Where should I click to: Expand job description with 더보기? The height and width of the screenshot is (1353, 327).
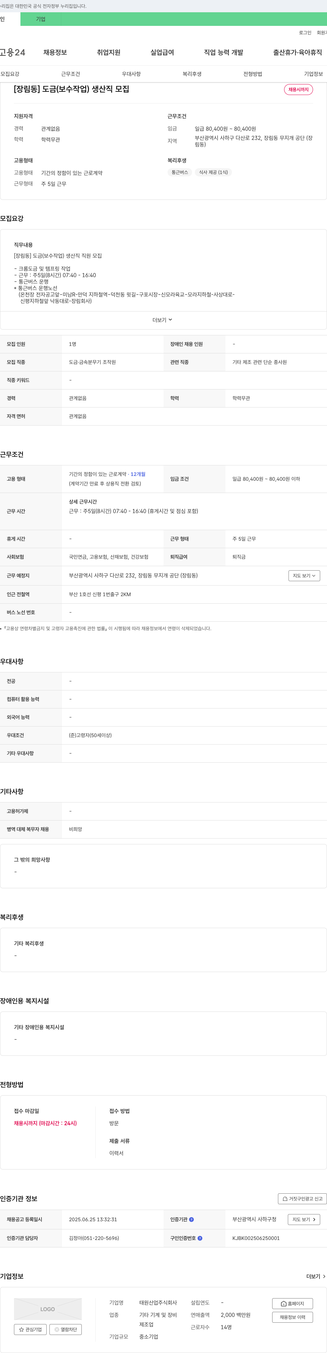[162, 320]
